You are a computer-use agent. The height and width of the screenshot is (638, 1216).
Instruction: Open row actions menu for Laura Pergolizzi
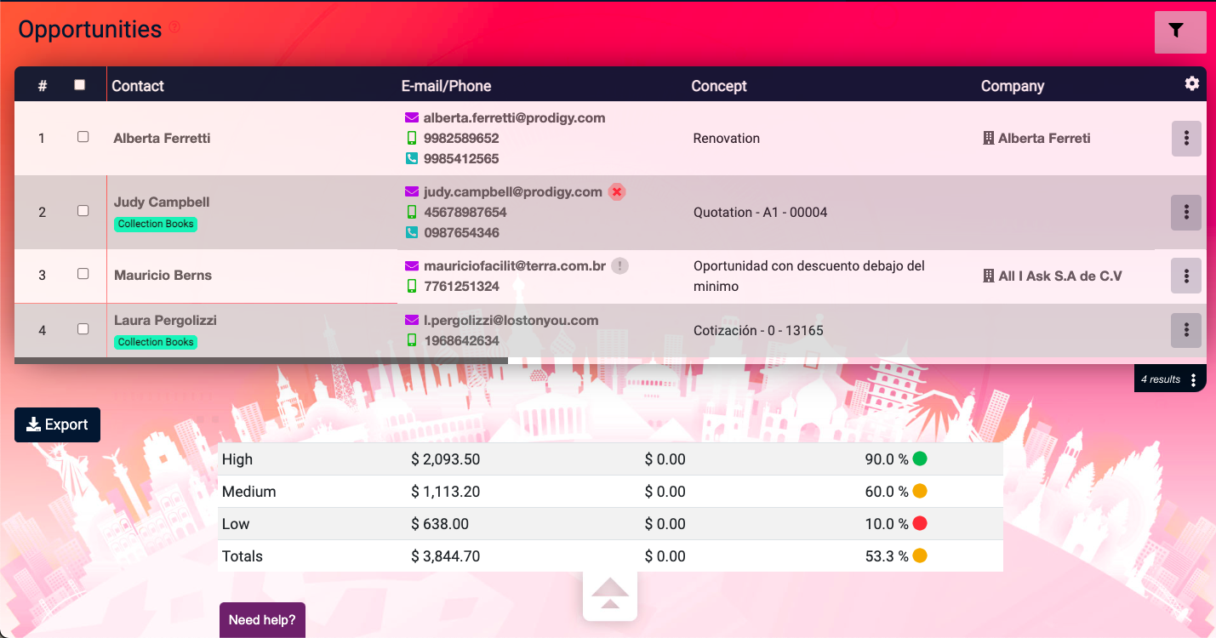[1186, 330]
